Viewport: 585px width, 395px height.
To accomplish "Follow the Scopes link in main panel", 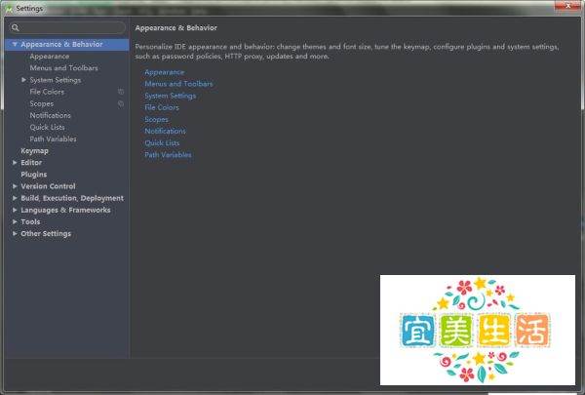I will coord(157,119).
